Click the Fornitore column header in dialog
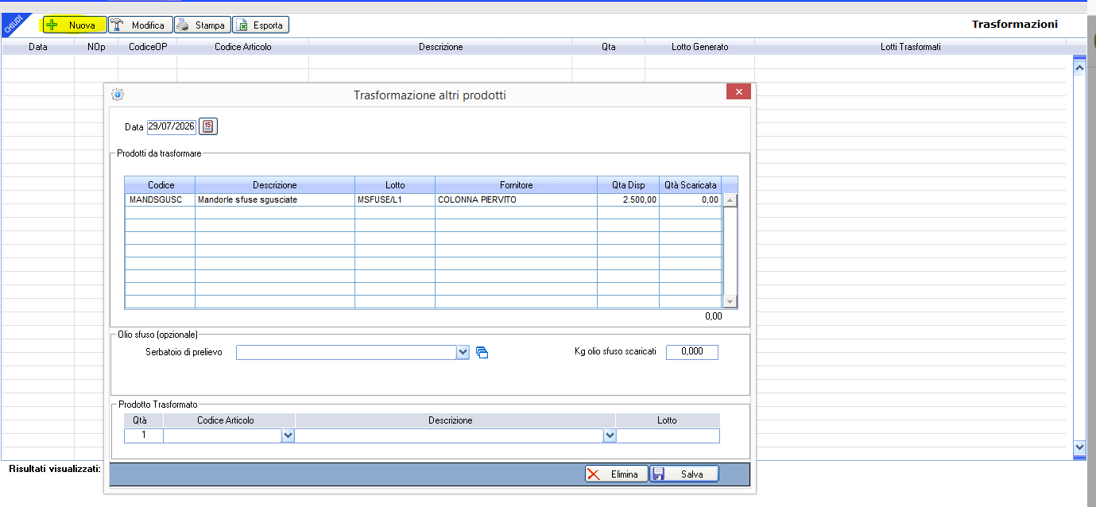The image size is (1096, 507). click(516, 185)
